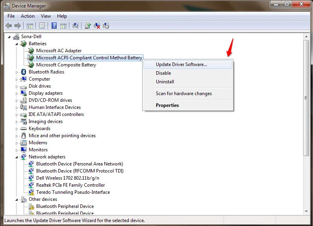Choose Properties from the context menu

pos(188,105)
